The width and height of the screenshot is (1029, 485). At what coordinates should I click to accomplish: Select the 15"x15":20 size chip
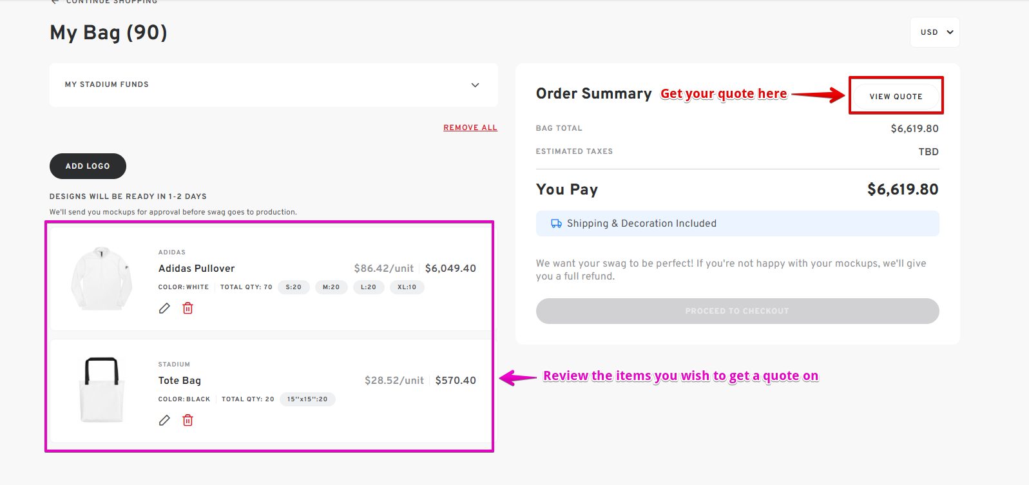click(x=307, y=399)
